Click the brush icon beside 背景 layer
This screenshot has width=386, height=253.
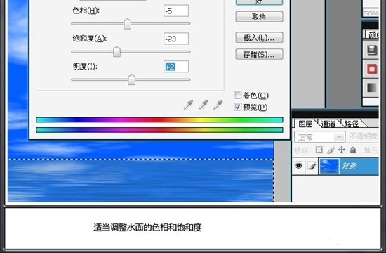(312, 167)
